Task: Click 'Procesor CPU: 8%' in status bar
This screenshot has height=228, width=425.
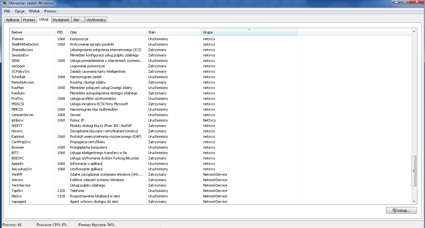Action: coord(52,225)
